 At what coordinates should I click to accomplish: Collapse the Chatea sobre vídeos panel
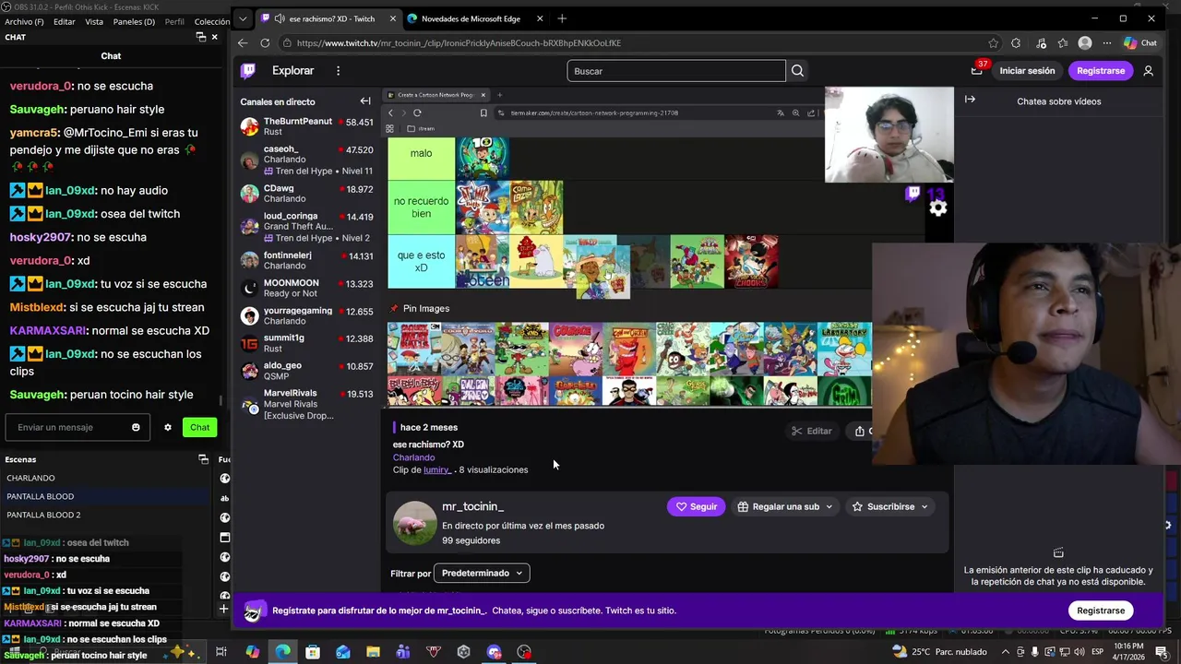point(970,100)
